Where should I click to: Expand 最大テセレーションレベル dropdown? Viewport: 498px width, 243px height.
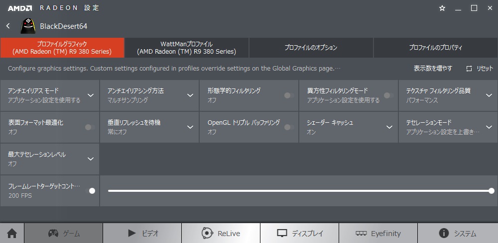(91, 159)
